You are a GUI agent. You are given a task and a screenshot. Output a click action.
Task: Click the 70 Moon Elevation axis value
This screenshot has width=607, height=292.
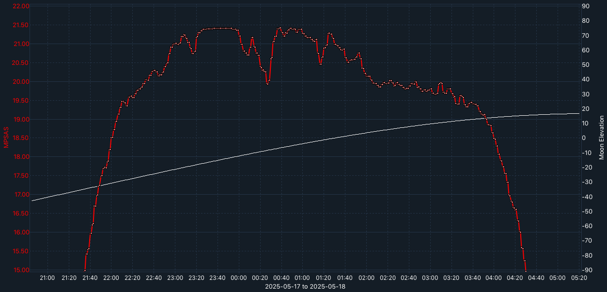(585, 36)
